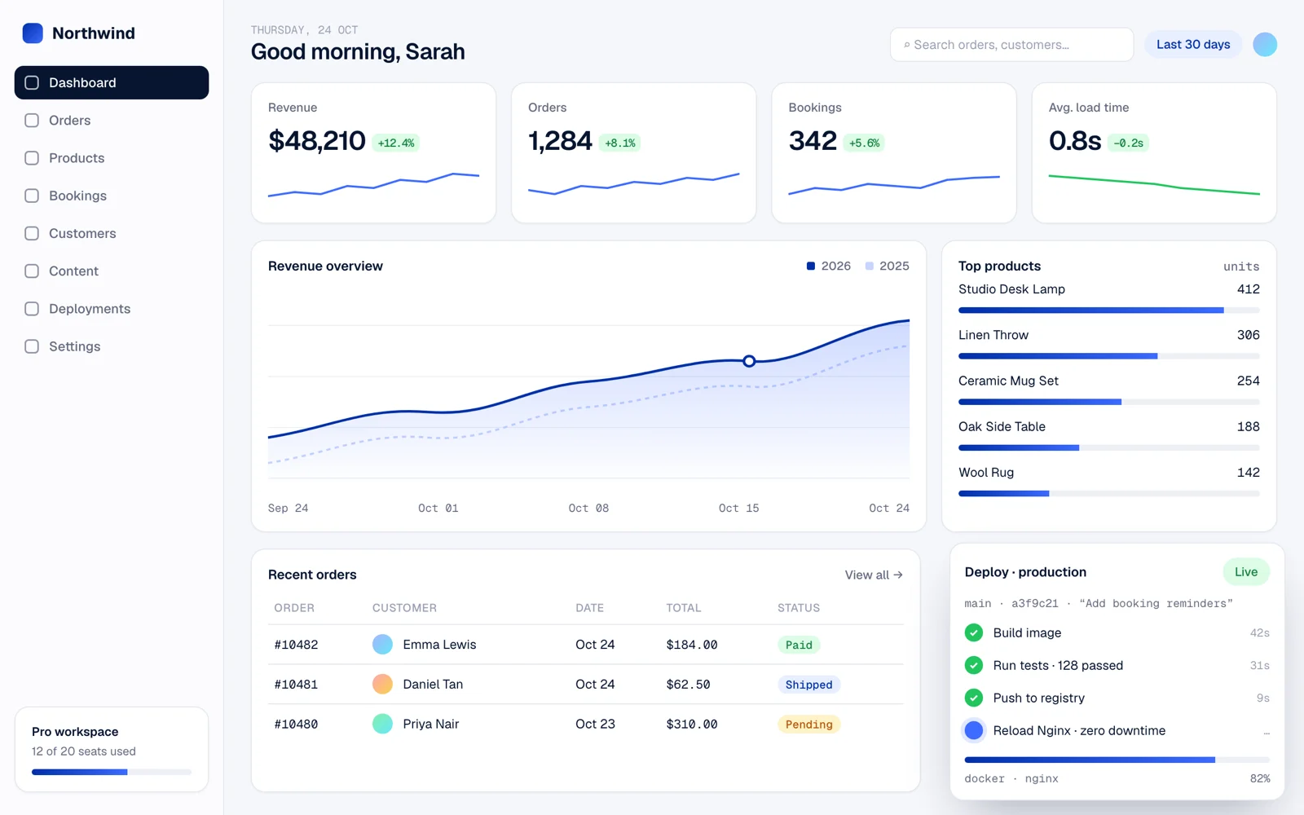Click the deploy progress bar at 82%
Screen dimensions: 1304x815
coord(1117,760)
